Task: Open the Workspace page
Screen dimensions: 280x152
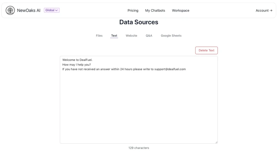Action: pyautogui.click(x=180, y=11)
